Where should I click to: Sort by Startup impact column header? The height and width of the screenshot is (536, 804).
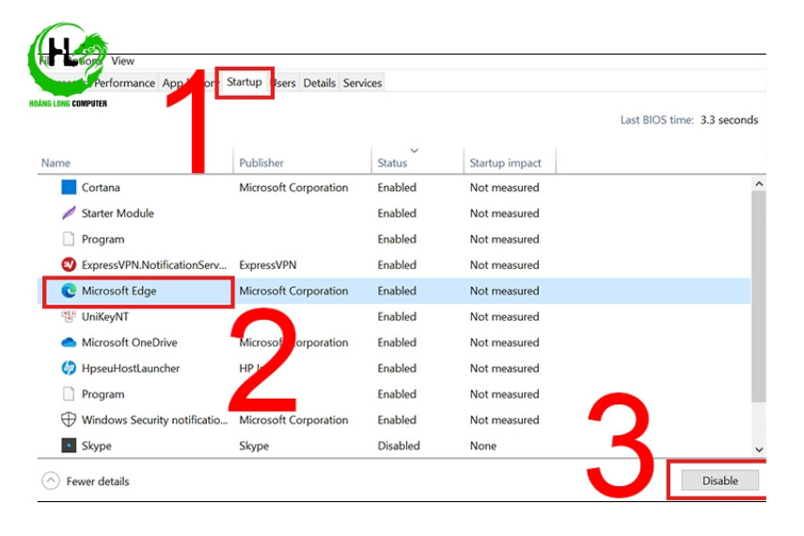(x=505, y=163)
